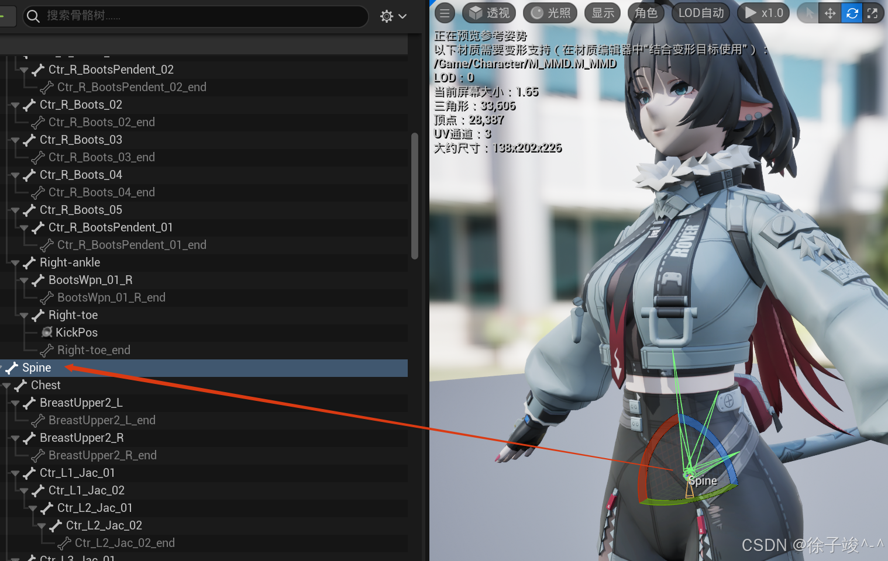888x561 pixels.
Task: Select the Ctr_L2_Jac_01 row text
Action: pyautogui.click(x=95, y=508)
